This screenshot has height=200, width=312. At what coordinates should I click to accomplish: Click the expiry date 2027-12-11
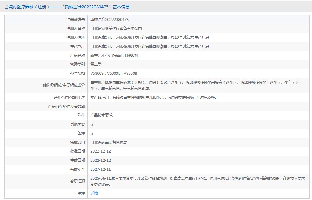[x=100, y=169]
